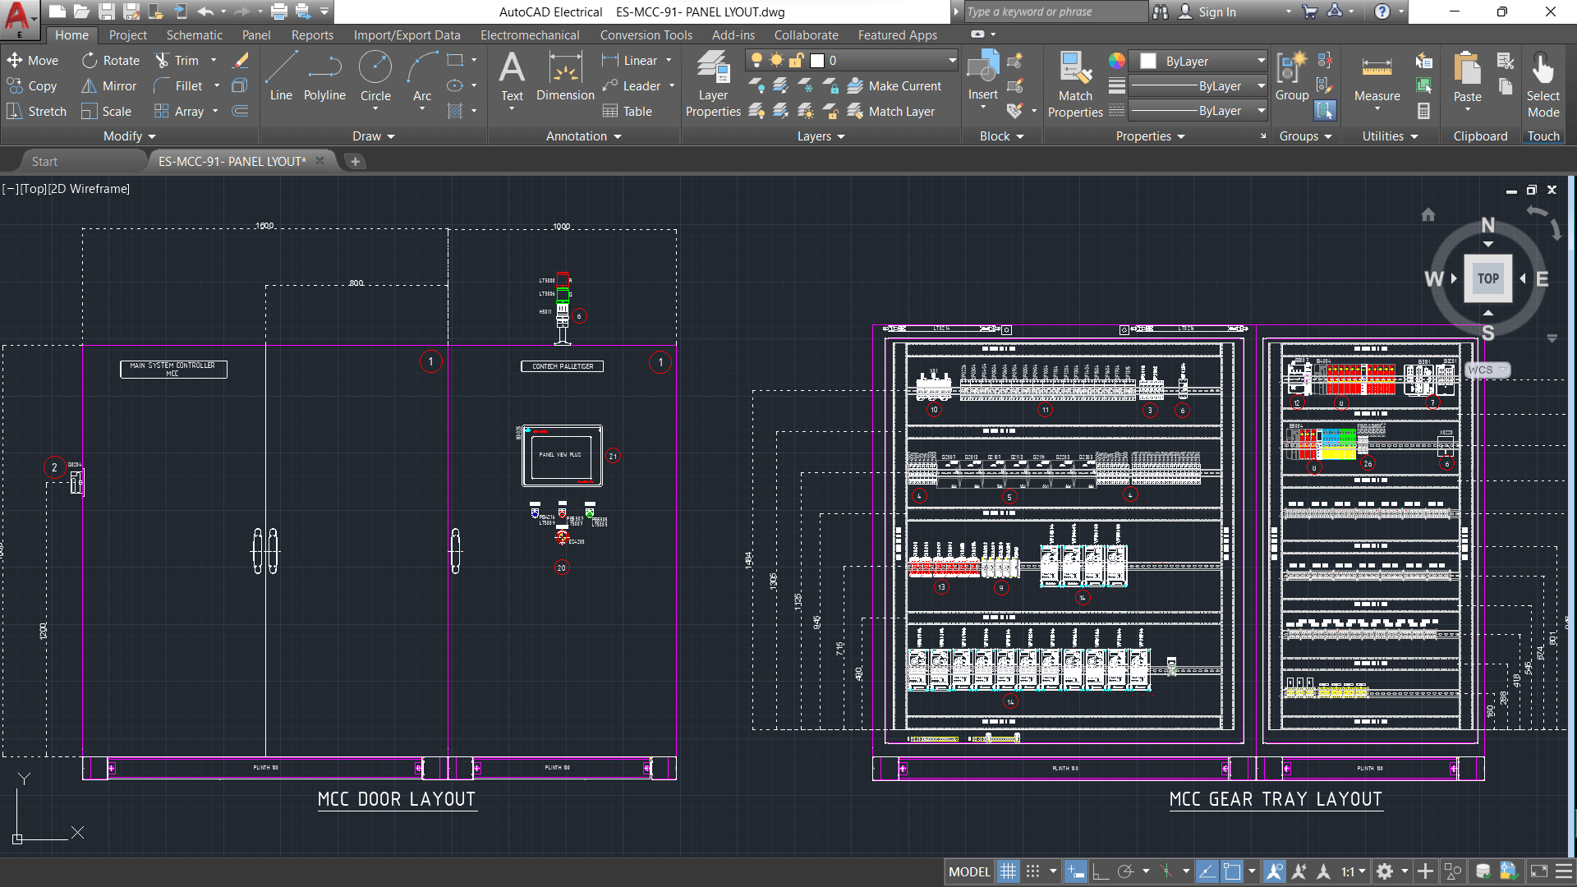The image size is (1577, 887).
Task: Turn off layer lock toggle in layer bar
Action: 796,59
